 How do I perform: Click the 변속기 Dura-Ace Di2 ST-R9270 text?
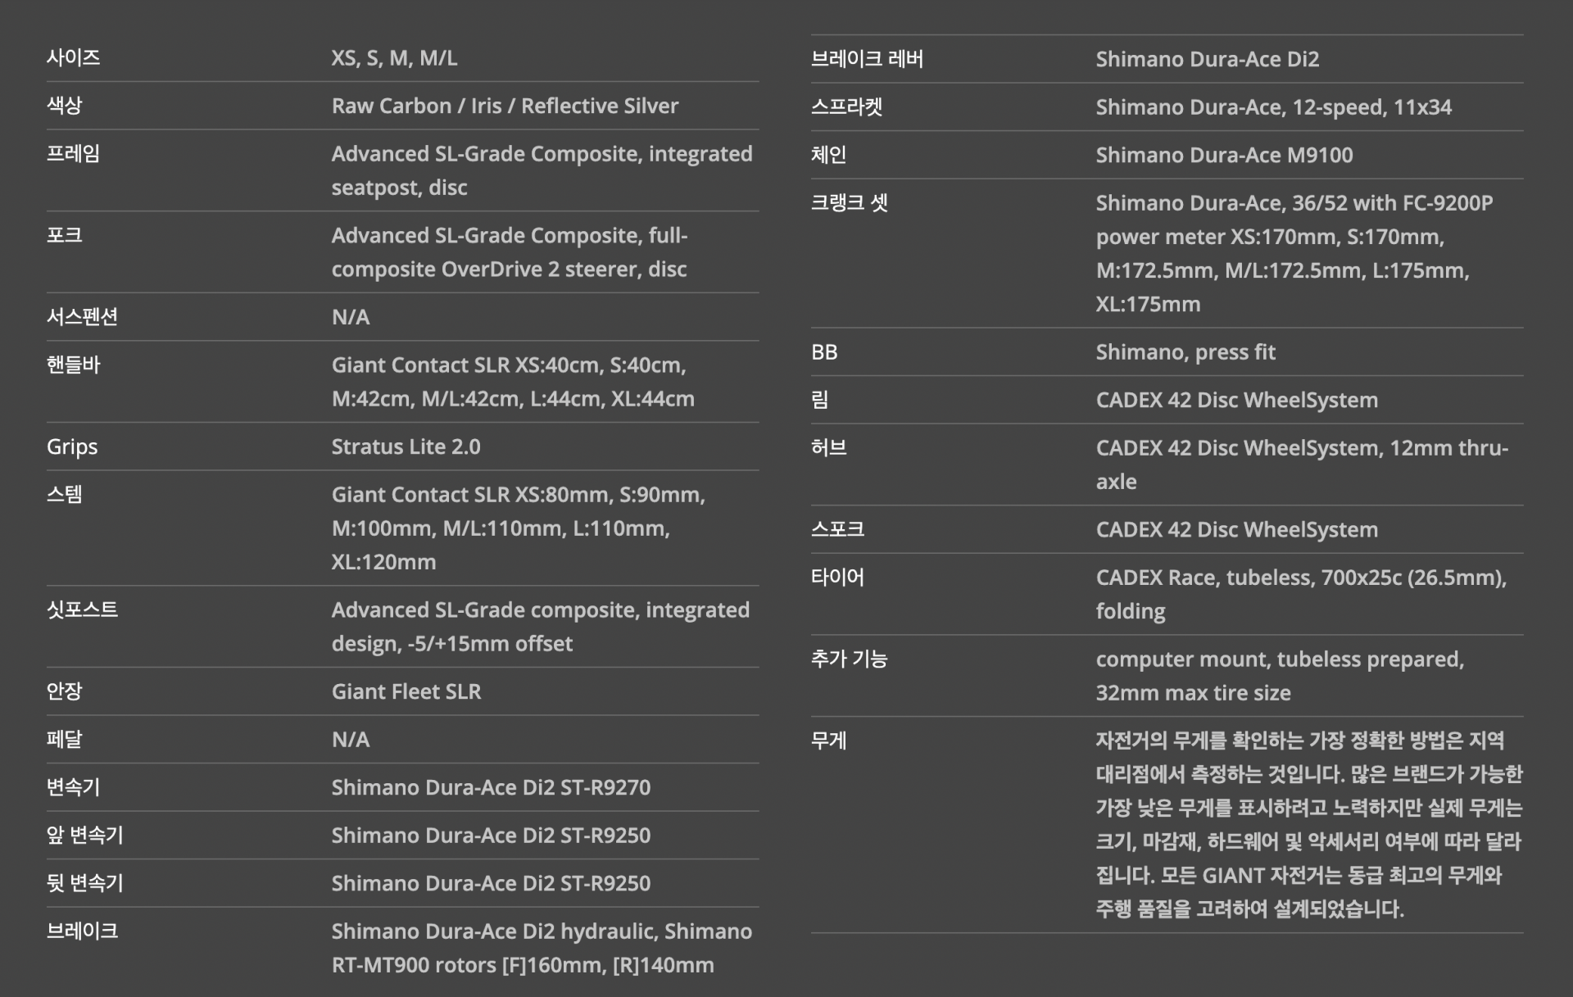(x=491, y=787)
